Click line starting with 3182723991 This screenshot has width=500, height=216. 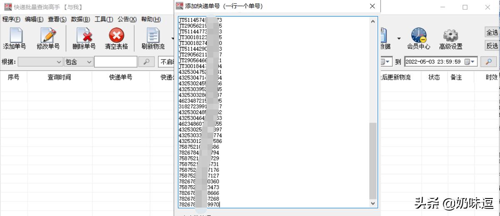coord(200,107)
